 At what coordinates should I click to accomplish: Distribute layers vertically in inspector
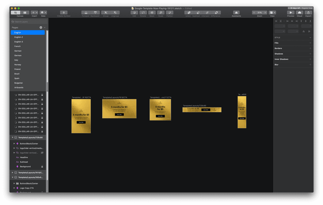pos(281,21)
